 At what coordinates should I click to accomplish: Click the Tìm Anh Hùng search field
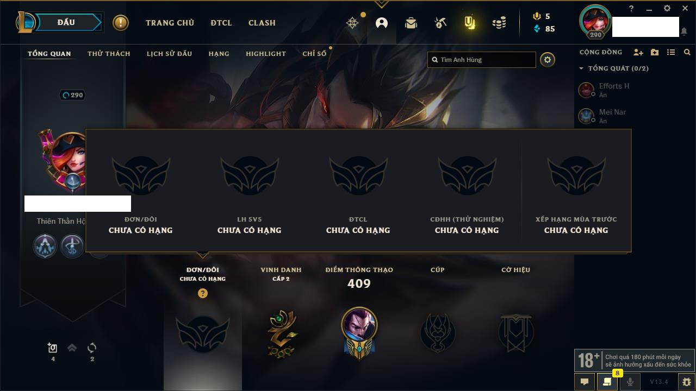[482, 60]
